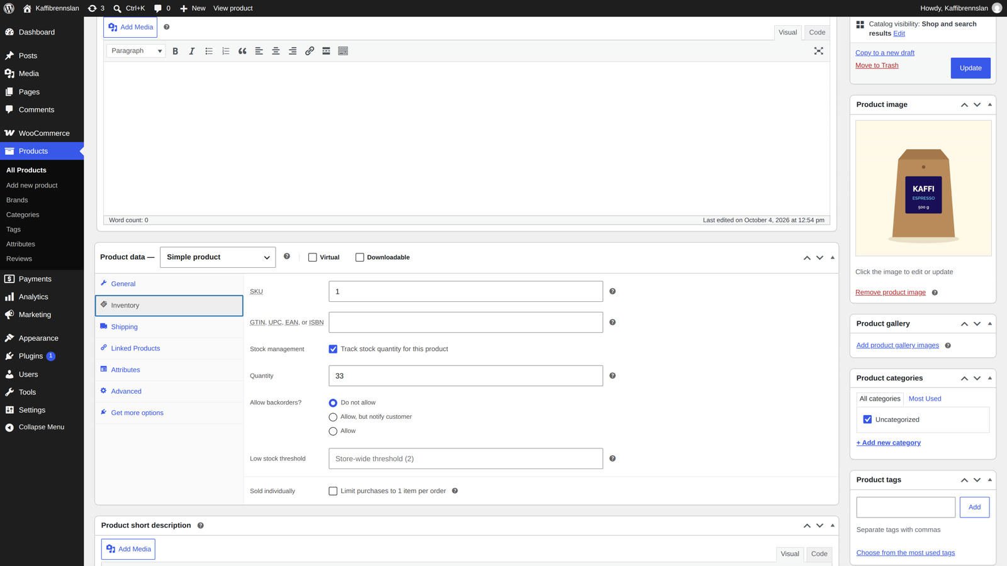This screenshot has height=566, width=1007.
Task: Click Move to Trash link
Action: [x=877, y=65]
